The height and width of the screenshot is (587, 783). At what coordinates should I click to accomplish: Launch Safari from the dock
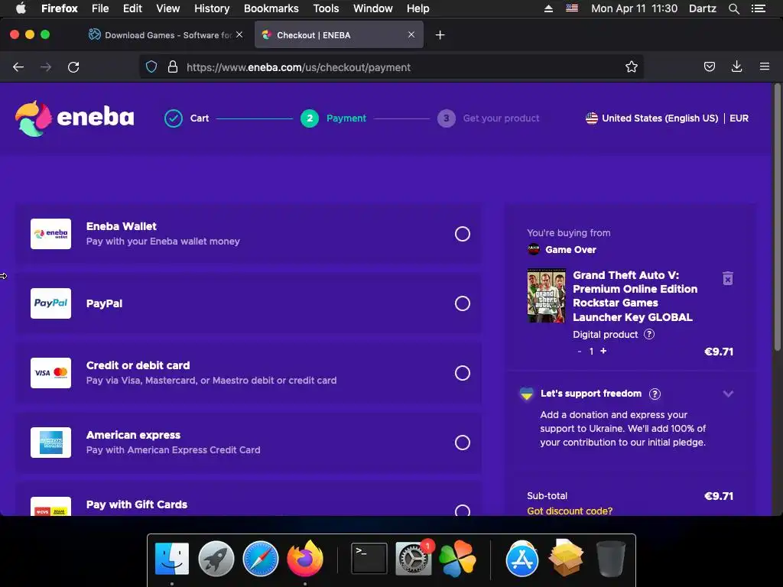point(260,559)
